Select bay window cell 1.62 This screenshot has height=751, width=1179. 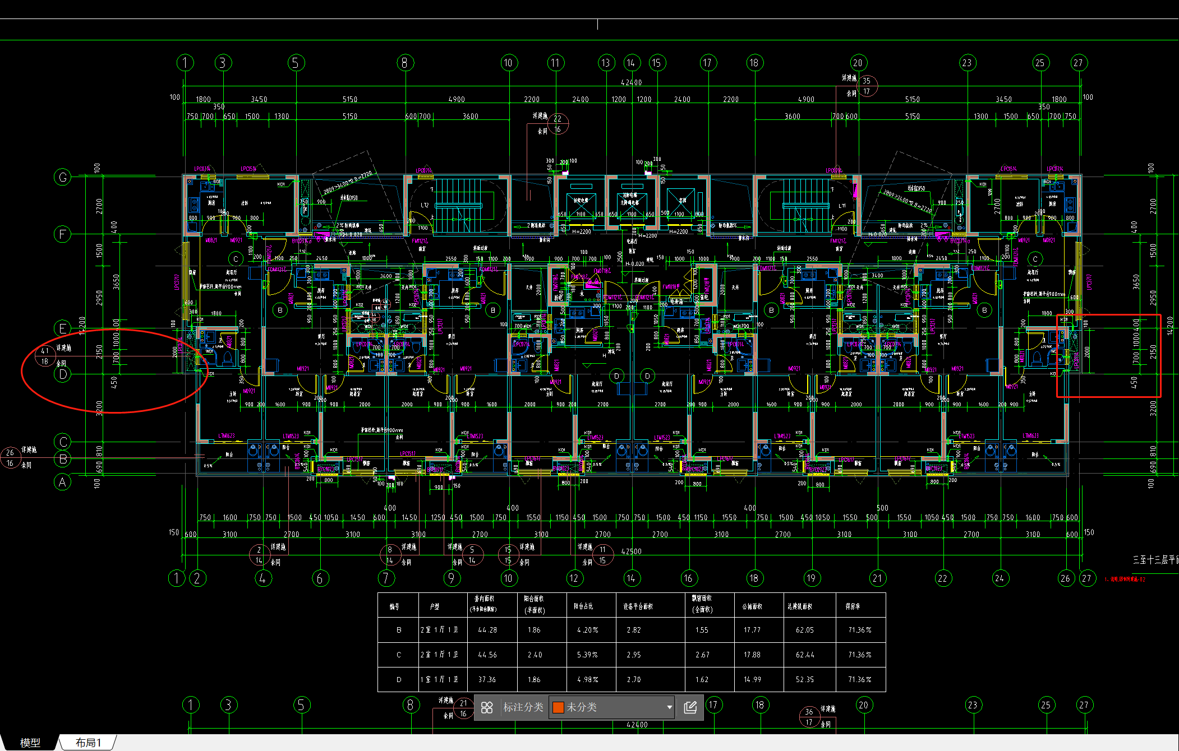coord(702,679)
